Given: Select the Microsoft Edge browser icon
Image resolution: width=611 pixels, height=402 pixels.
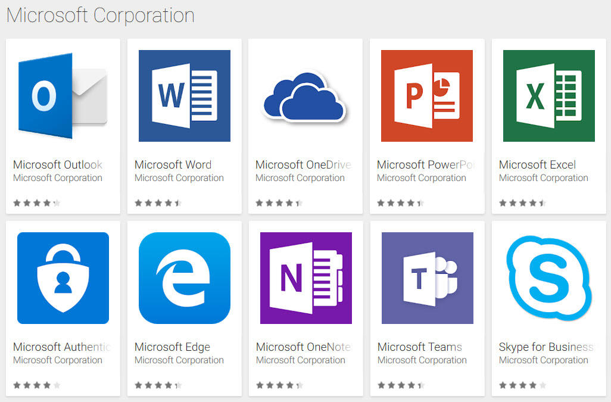Looking at the screenshot, I should [184, 278].
